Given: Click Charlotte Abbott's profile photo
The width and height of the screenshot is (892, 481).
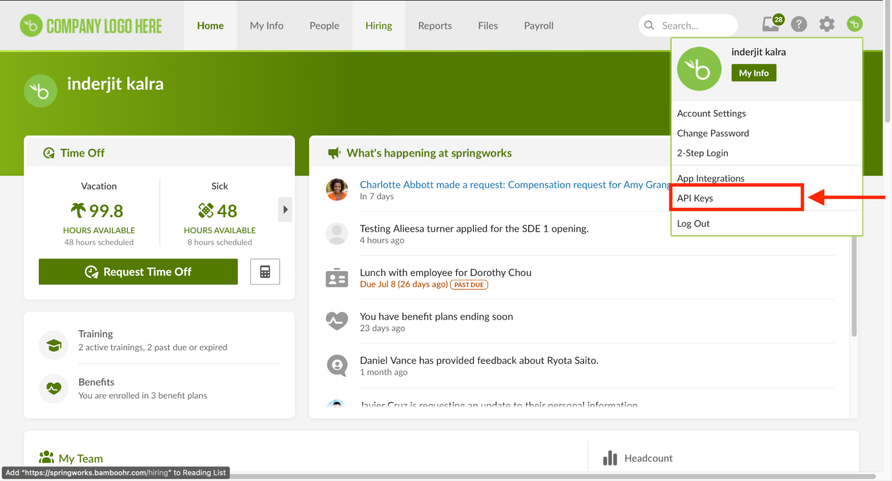Looking at the screenshot, I should (337, 190).
